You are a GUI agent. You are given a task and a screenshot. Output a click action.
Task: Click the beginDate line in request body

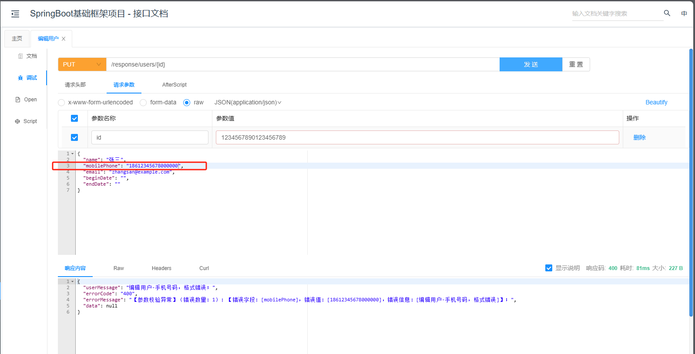106,178
